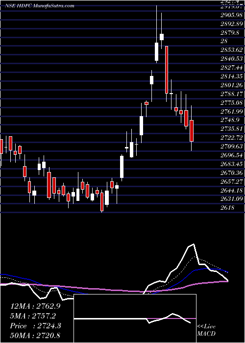This screenshot has width=245, height=343.
Task: Click the 2775.08 price axis label
Action: tap(232, 102)
